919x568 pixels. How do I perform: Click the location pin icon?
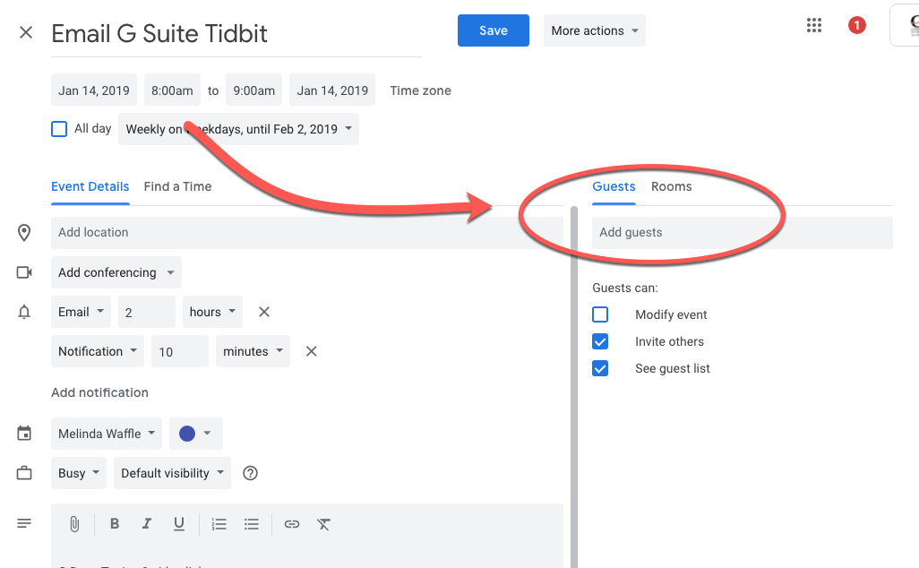point(24,233)
